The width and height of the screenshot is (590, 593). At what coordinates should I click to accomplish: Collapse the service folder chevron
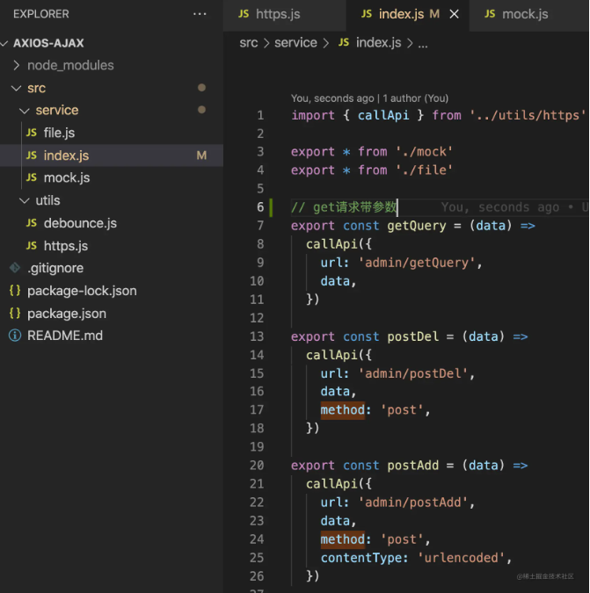25,111
